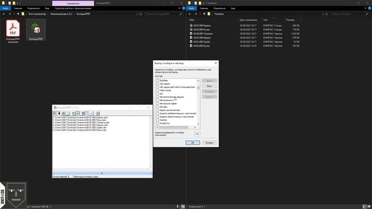Click the black pawn-shaped icon in Kompas2PDF toolbar
This screenshot has width=372, height=209.
[59, 114]
